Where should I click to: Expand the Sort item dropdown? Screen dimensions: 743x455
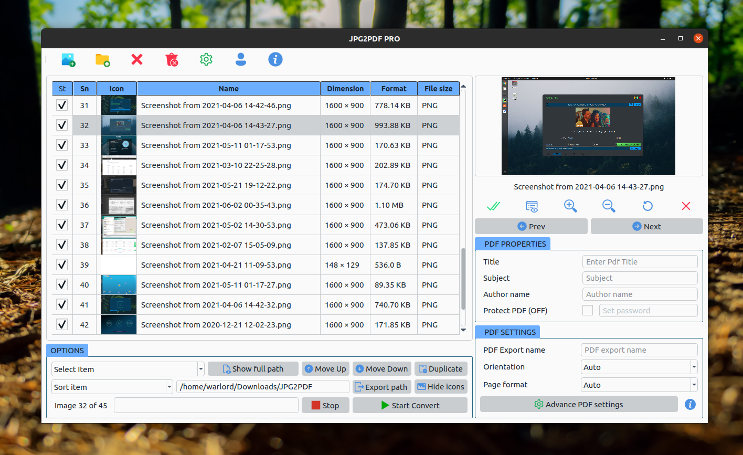pos(112,387)
